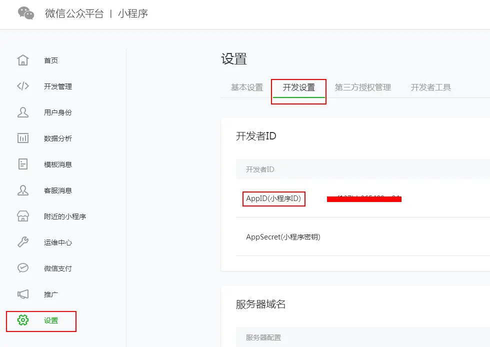The height and width of the screenshot is (347, 490).
Task: Click the WeChat Pay bubble icon
Action: pyautogui.click(x=23, y=268)
